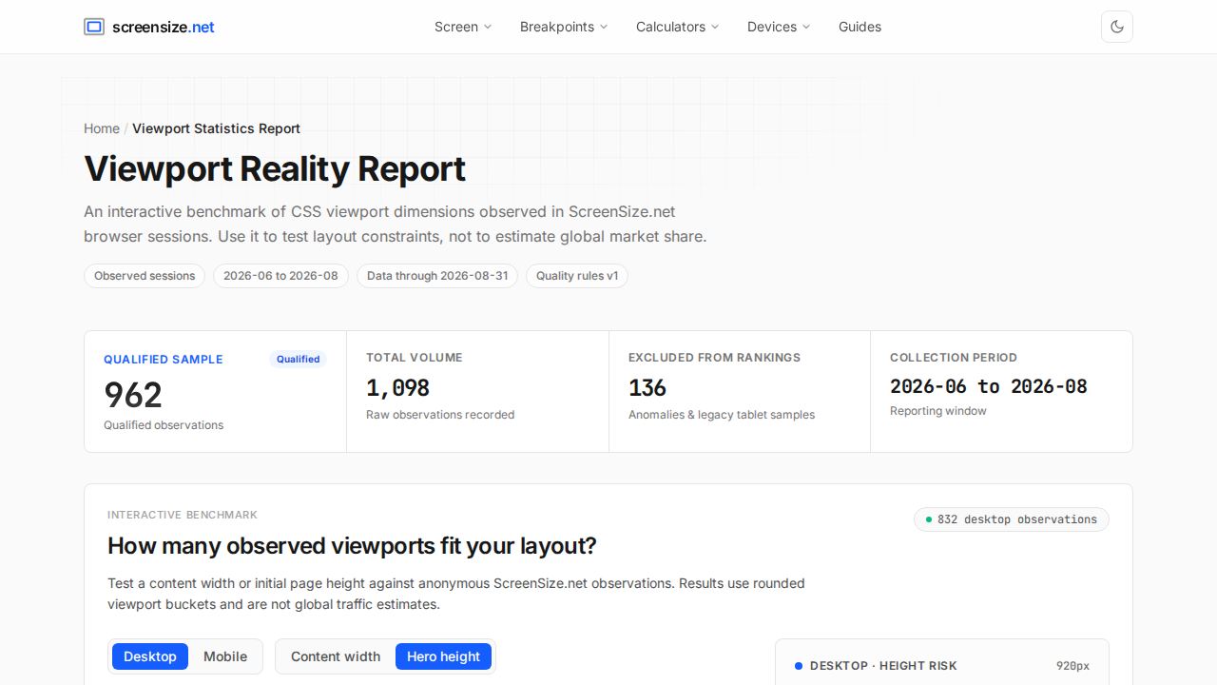The height and width of the screenshot is (685, 1217).
Task: Click the Observed sessions tag
Action: [x=145, y=276]
